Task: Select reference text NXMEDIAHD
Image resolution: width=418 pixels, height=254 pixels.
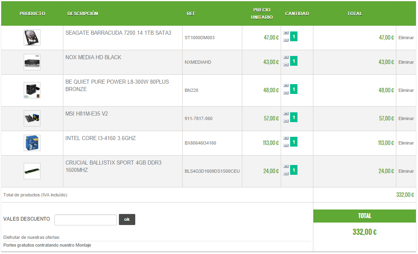Action: (198, 62)
